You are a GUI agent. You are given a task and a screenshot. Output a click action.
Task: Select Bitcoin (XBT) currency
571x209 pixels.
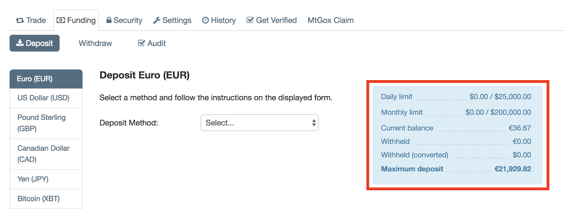[x=46, y=199]
